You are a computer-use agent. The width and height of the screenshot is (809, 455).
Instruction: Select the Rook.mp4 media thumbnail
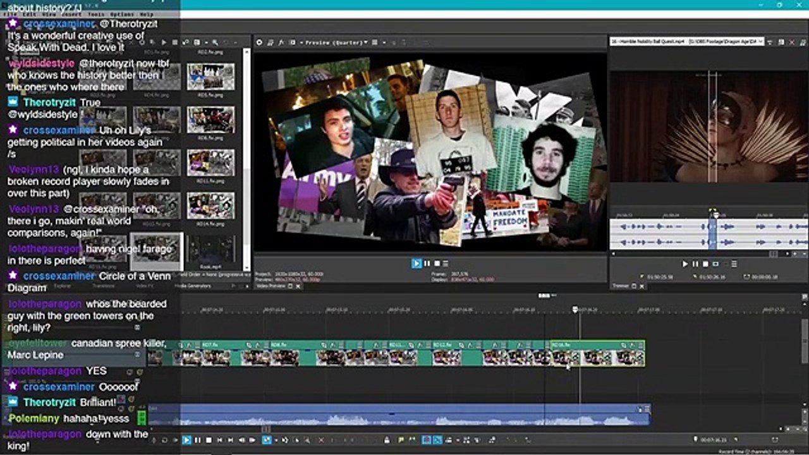tap(210, 249)
